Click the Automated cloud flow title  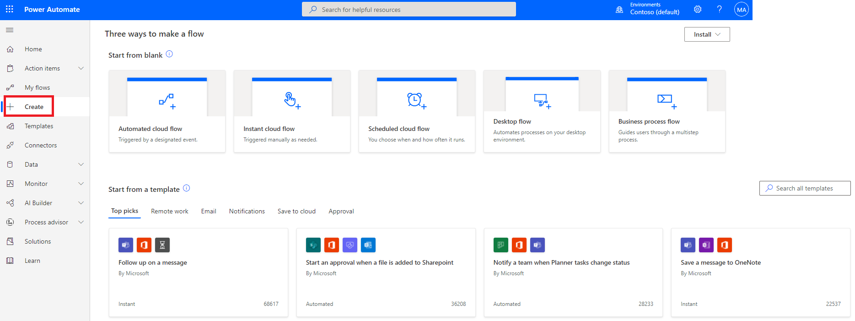tap(150, 129)
